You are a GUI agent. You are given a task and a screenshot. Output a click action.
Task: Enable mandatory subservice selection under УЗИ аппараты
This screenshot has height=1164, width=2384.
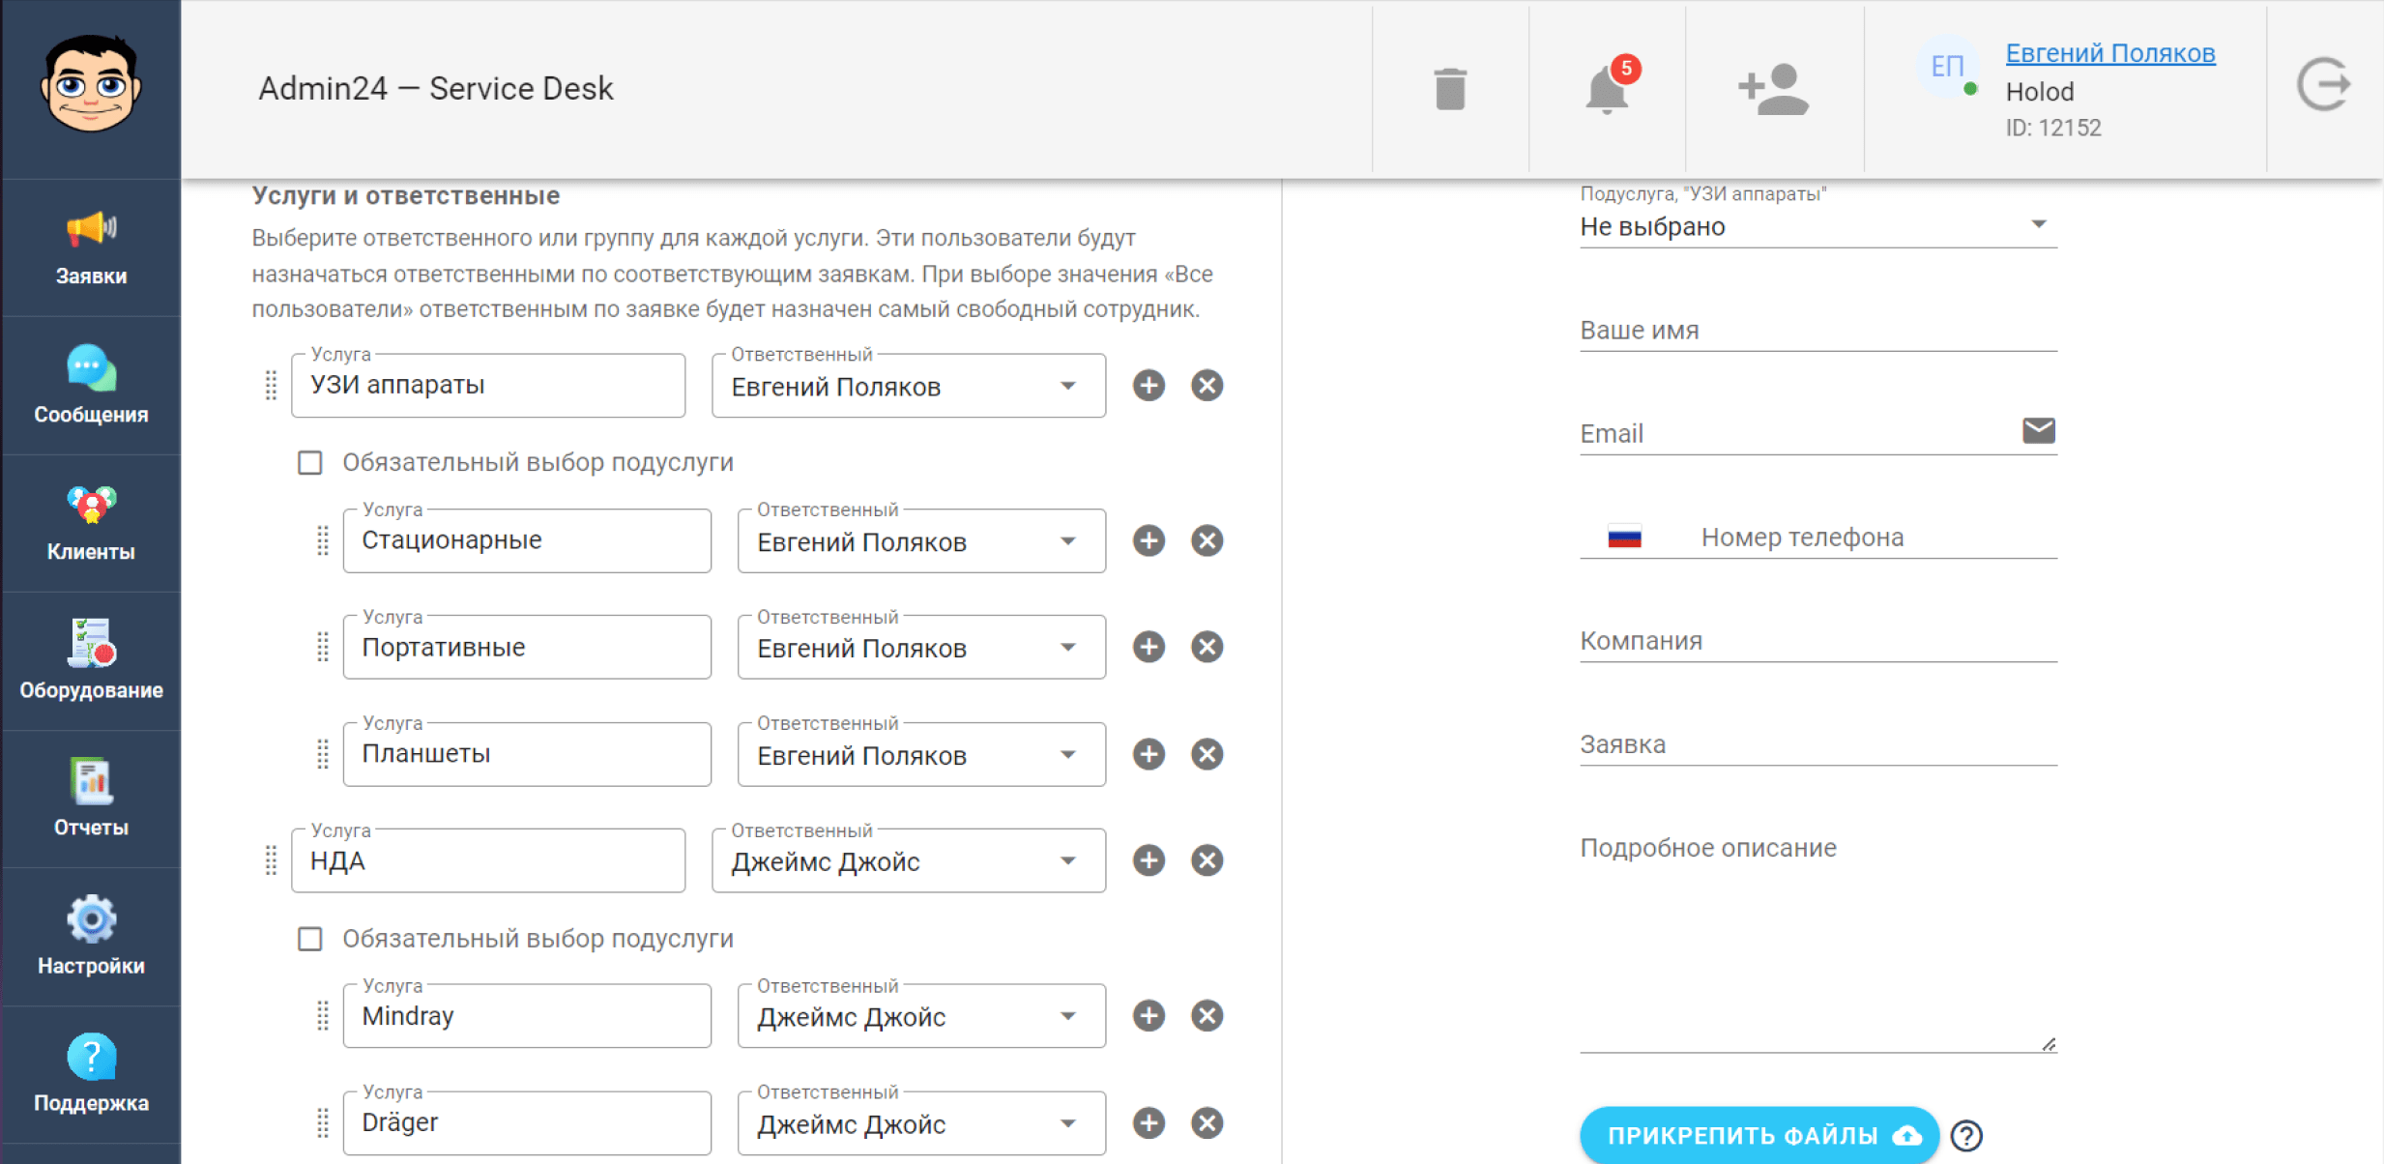[x=310, y=463]
